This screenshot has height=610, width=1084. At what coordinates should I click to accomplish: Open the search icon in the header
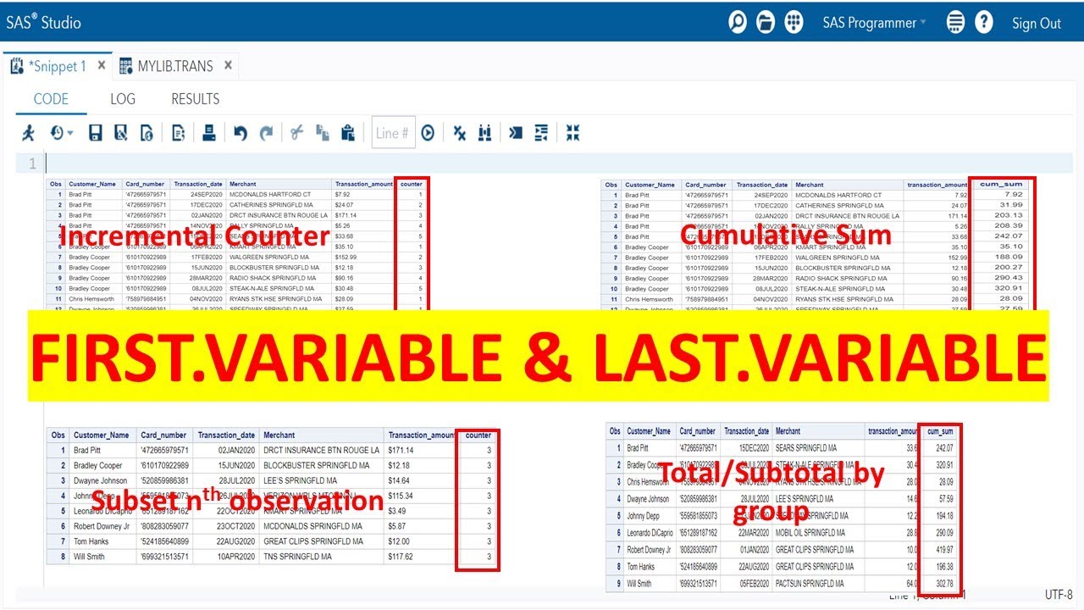click(x=738, y=22)
